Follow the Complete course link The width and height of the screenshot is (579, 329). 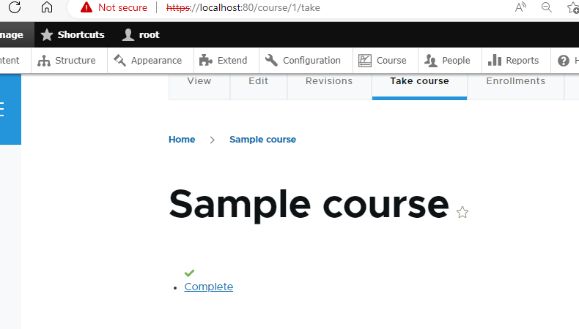(x=209, y=287)
